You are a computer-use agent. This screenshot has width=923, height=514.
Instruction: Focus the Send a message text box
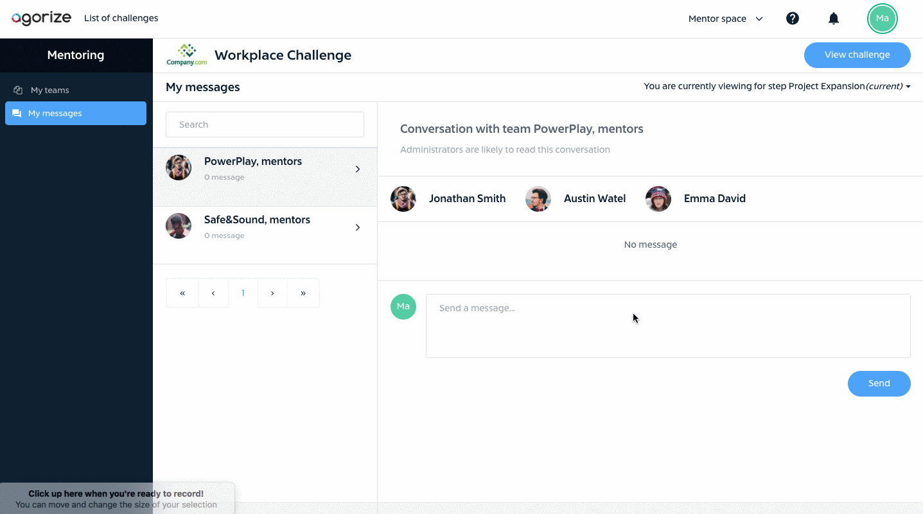click(668, 326)
